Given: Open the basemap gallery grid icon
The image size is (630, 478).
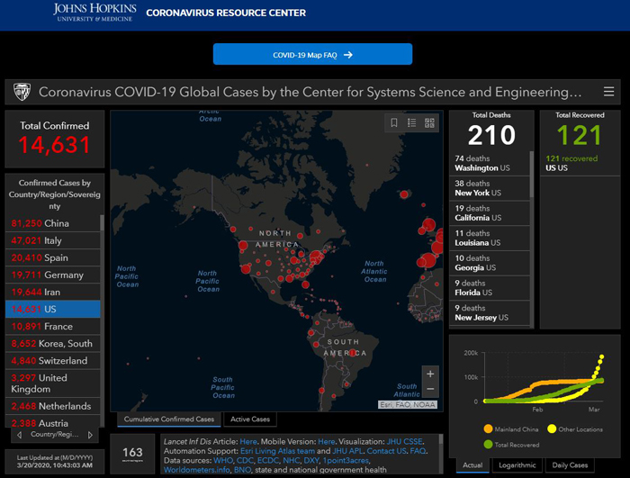Looking at the screenshot, I should tap(429, 122).
